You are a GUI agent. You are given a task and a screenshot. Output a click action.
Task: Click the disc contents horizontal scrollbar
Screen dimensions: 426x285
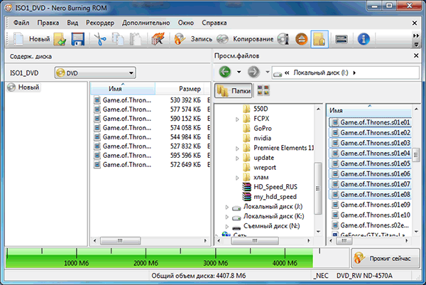tap(121, 241)
